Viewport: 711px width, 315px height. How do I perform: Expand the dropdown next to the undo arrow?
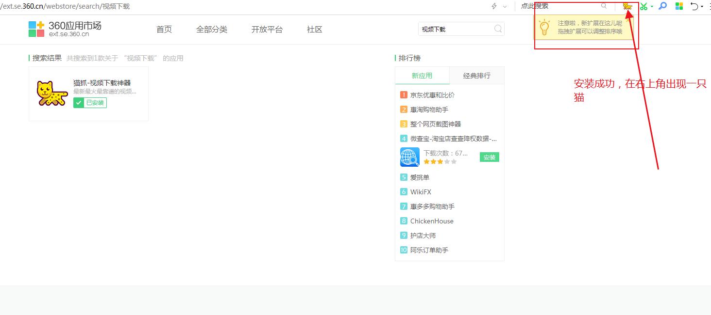click(x=701, y=6)
